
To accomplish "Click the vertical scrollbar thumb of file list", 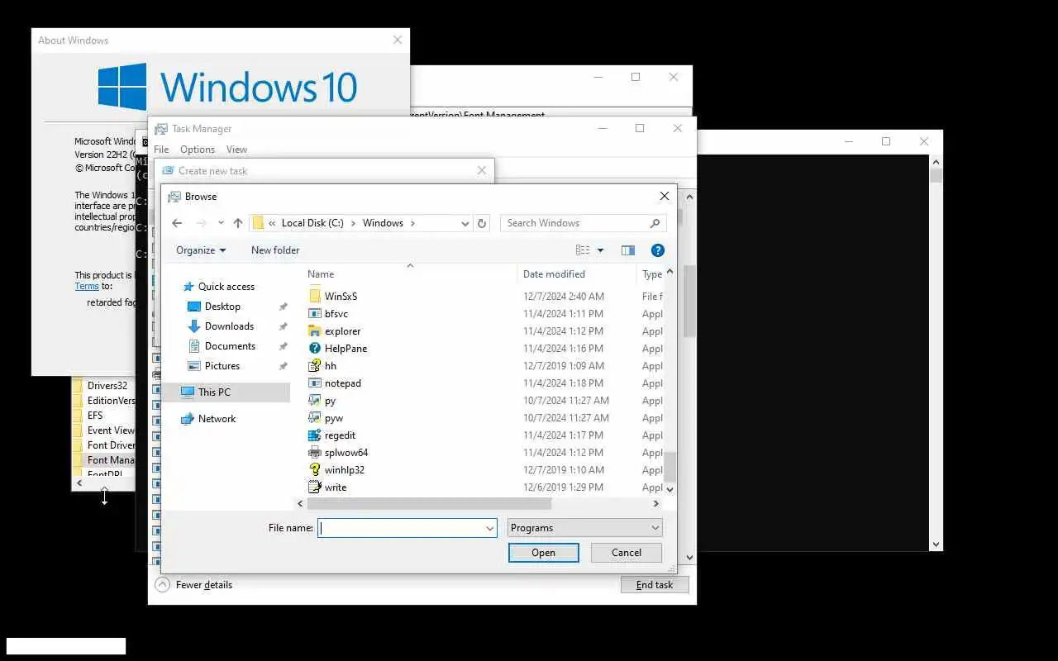I will point(670,467).
